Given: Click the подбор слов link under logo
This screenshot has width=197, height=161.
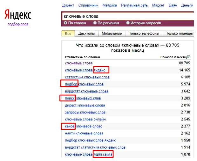Looking at the screenshot, I should 18,24.
